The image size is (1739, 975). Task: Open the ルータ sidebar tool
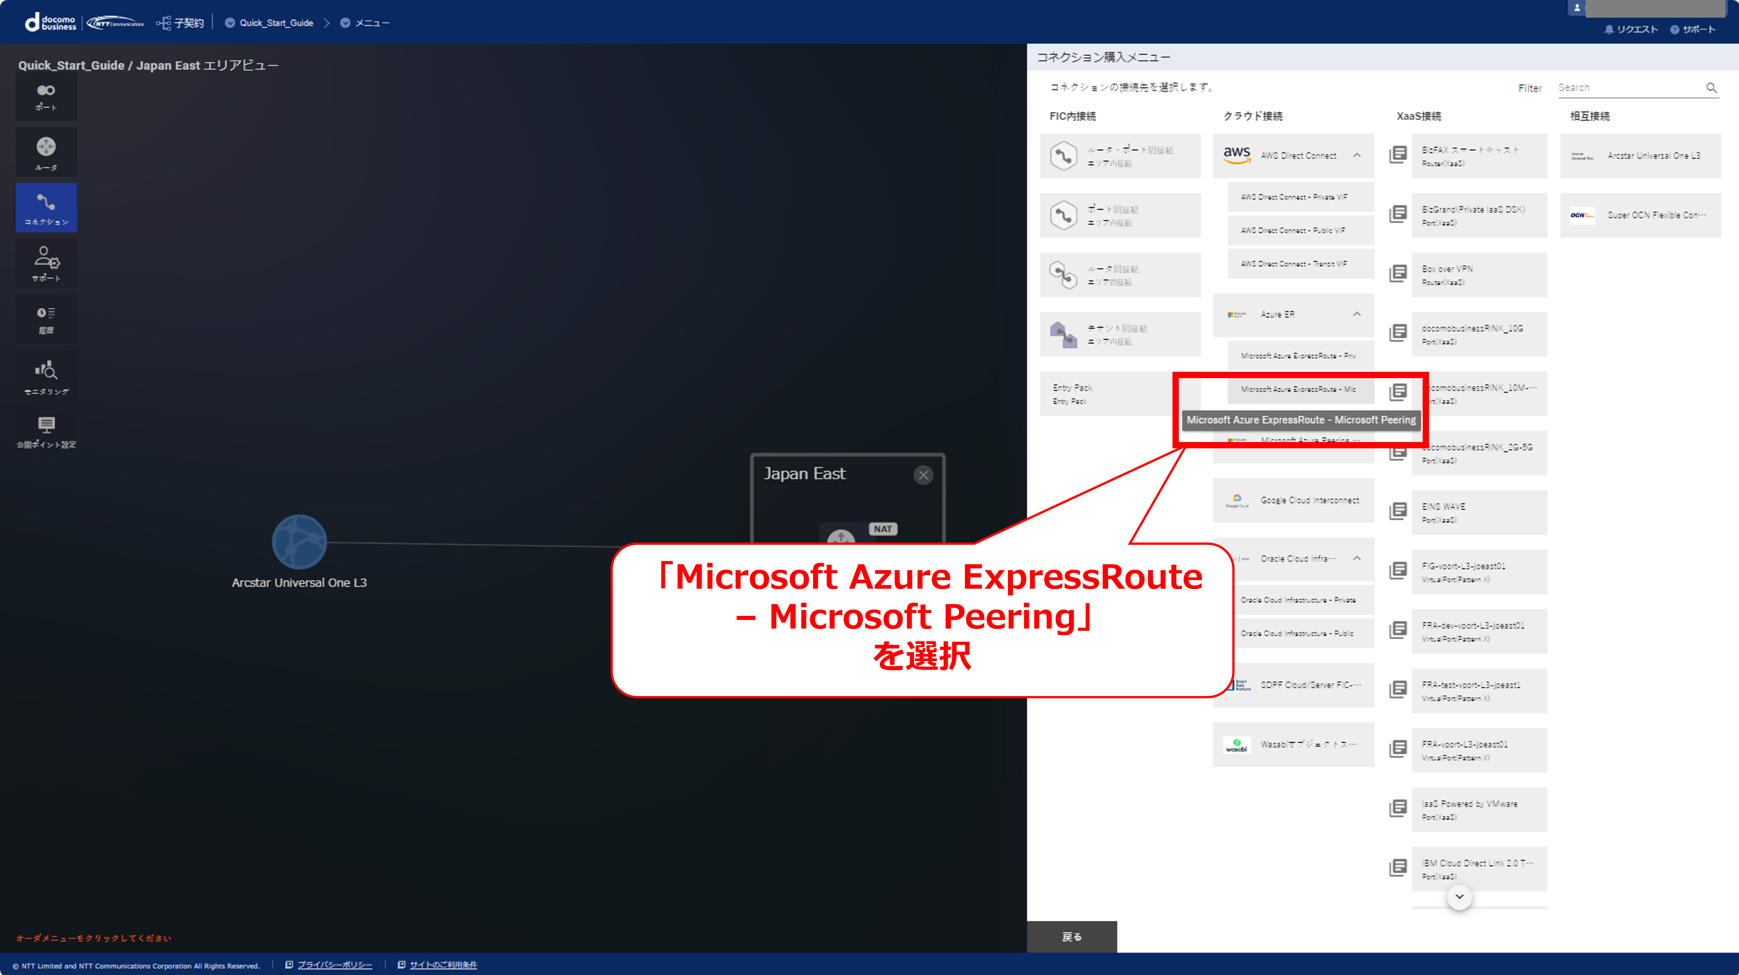[46, 153]
